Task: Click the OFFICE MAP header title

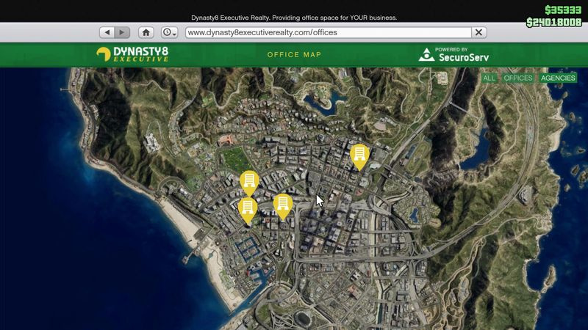Action: pos(295,54)
